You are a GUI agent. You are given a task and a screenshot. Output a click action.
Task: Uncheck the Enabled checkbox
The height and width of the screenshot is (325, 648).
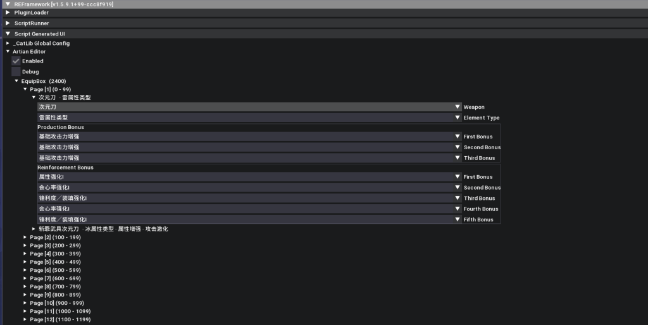coord(16,61)
